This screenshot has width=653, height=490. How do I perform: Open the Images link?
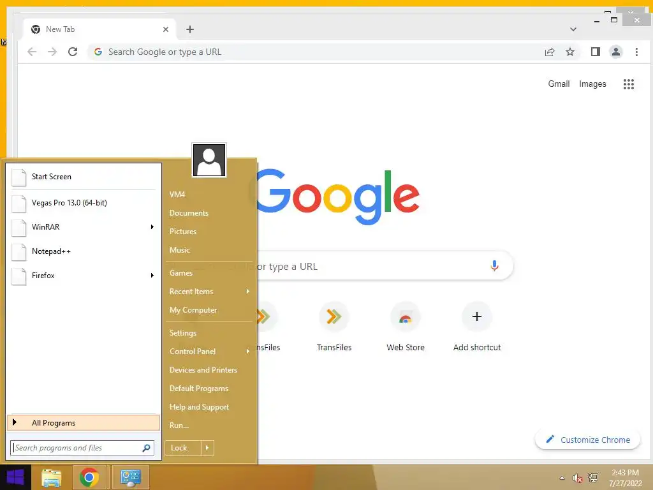pyautogui.click(x=592, y=84)
